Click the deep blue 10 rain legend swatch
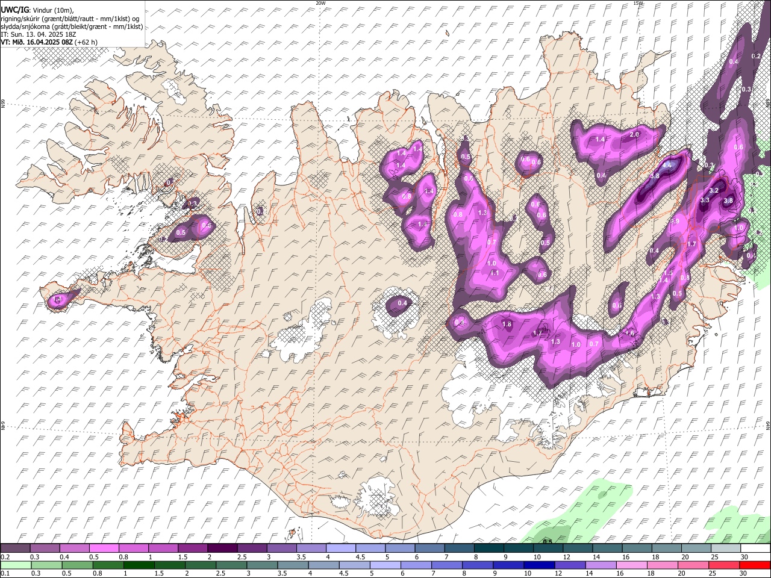The image size is (771, 578). coord(539,565)
